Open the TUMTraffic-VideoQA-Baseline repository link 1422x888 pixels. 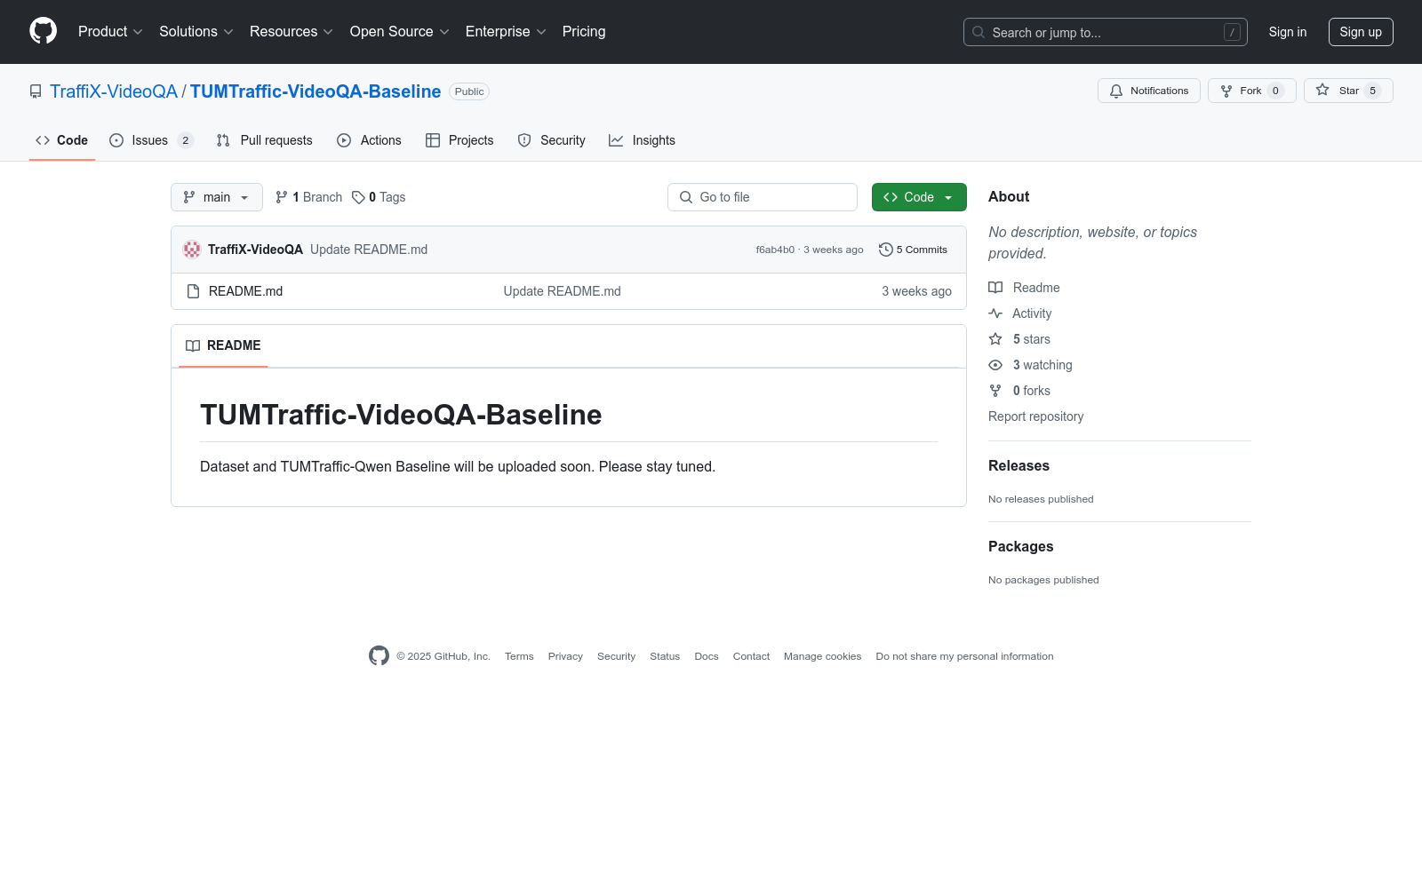(x=316, y=91)
